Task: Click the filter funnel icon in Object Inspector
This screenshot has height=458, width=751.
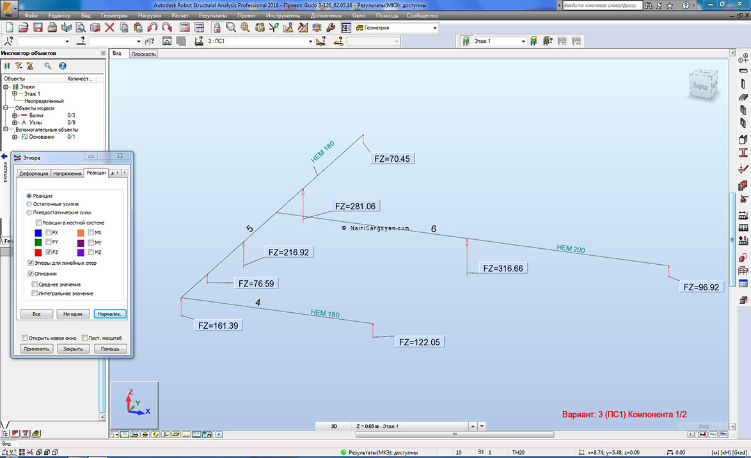Action: click(19, 66)
